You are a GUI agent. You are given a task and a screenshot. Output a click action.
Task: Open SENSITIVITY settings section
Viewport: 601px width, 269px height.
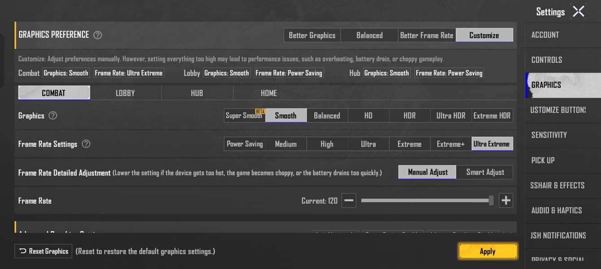[563, 135]
